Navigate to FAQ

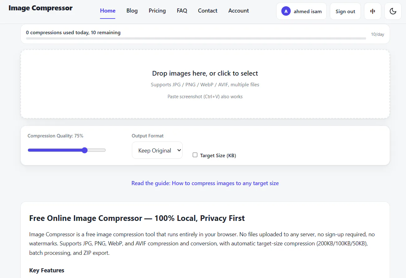[x=182, y=11]
